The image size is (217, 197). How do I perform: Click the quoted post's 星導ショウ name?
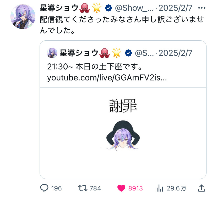(79, 53)
